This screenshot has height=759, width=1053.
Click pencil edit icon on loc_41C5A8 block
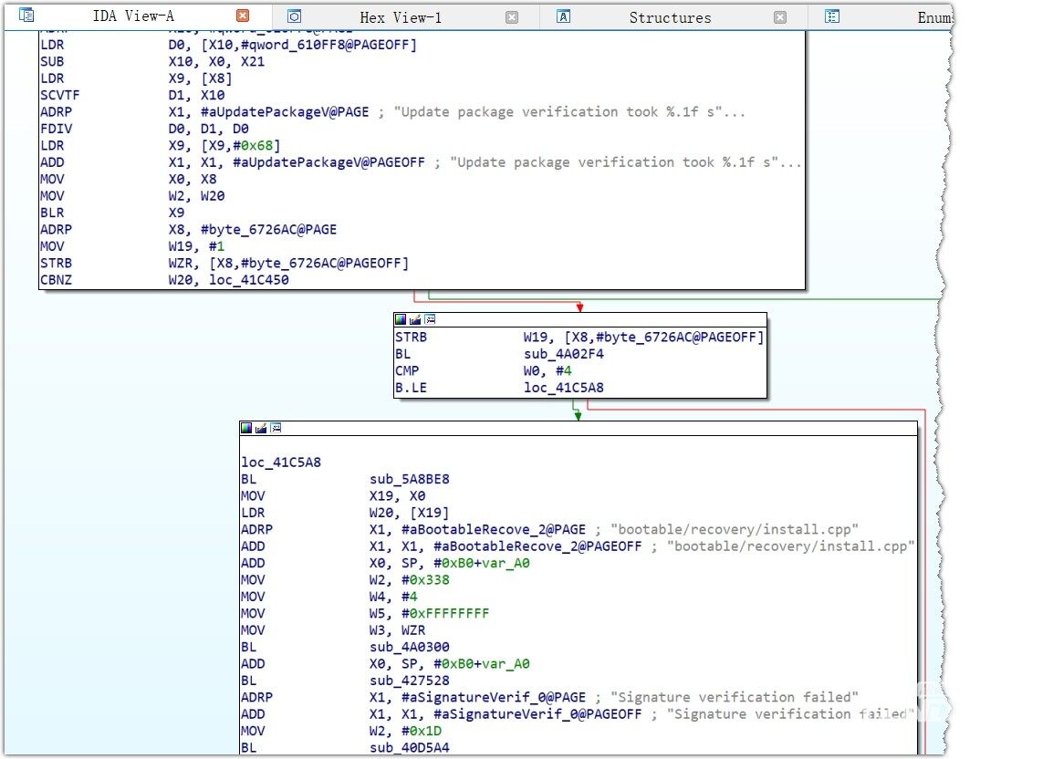click(261, 428)
